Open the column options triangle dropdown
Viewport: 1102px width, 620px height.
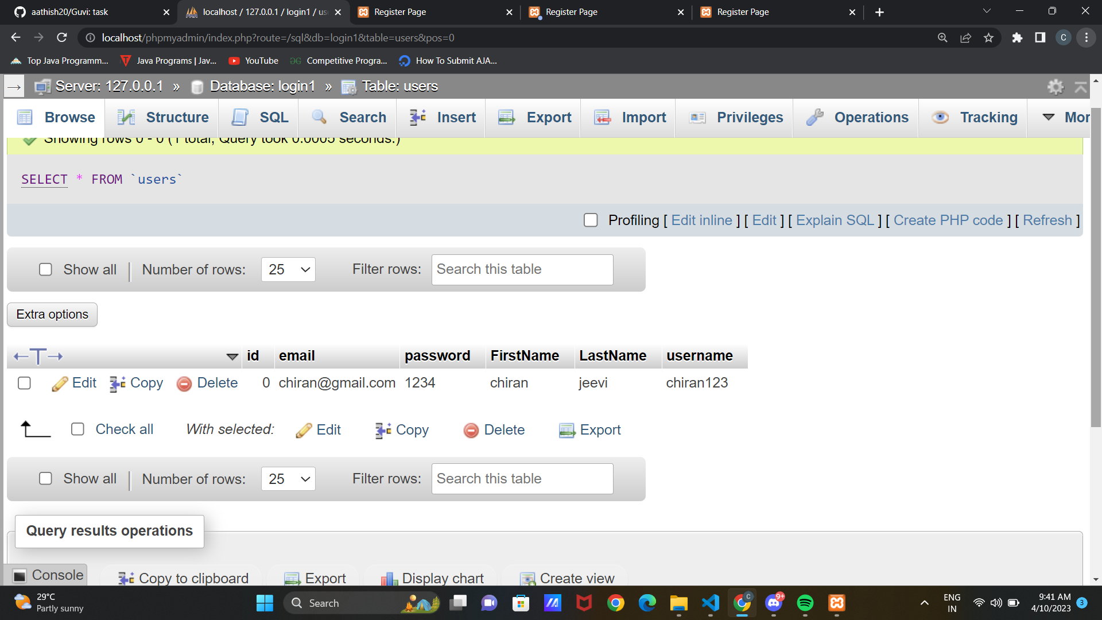coord(232,356)
